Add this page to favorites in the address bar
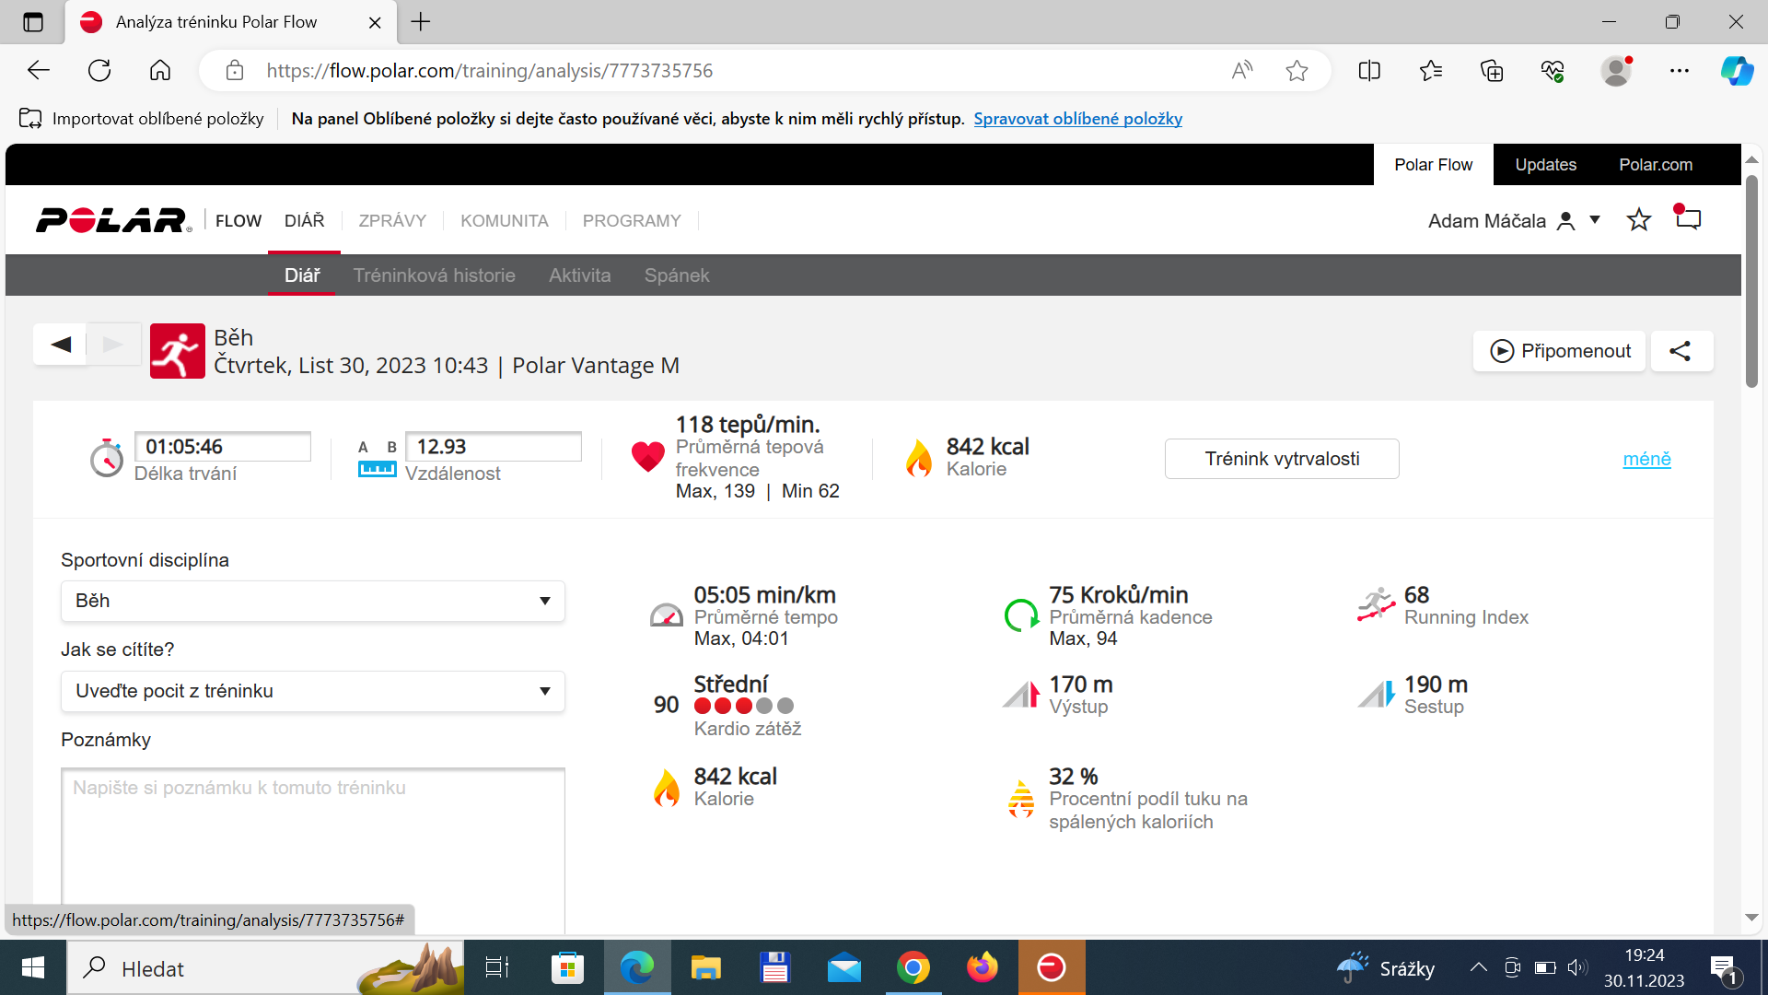 click(x=1297, y=71)
